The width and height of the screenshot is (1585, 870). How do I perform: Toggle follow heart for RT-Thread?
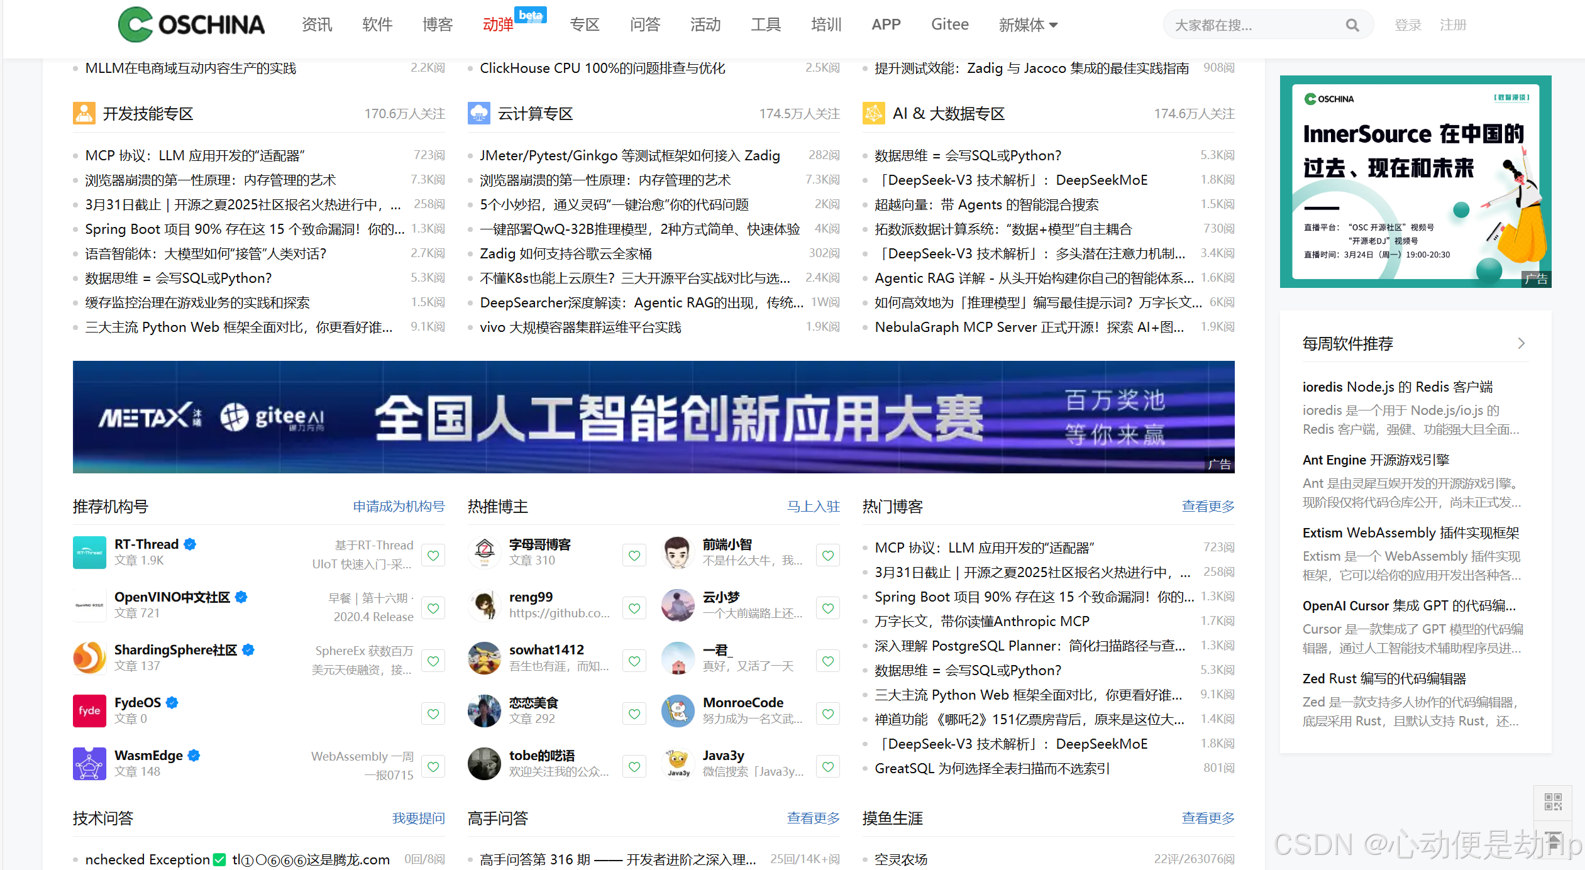433,555
